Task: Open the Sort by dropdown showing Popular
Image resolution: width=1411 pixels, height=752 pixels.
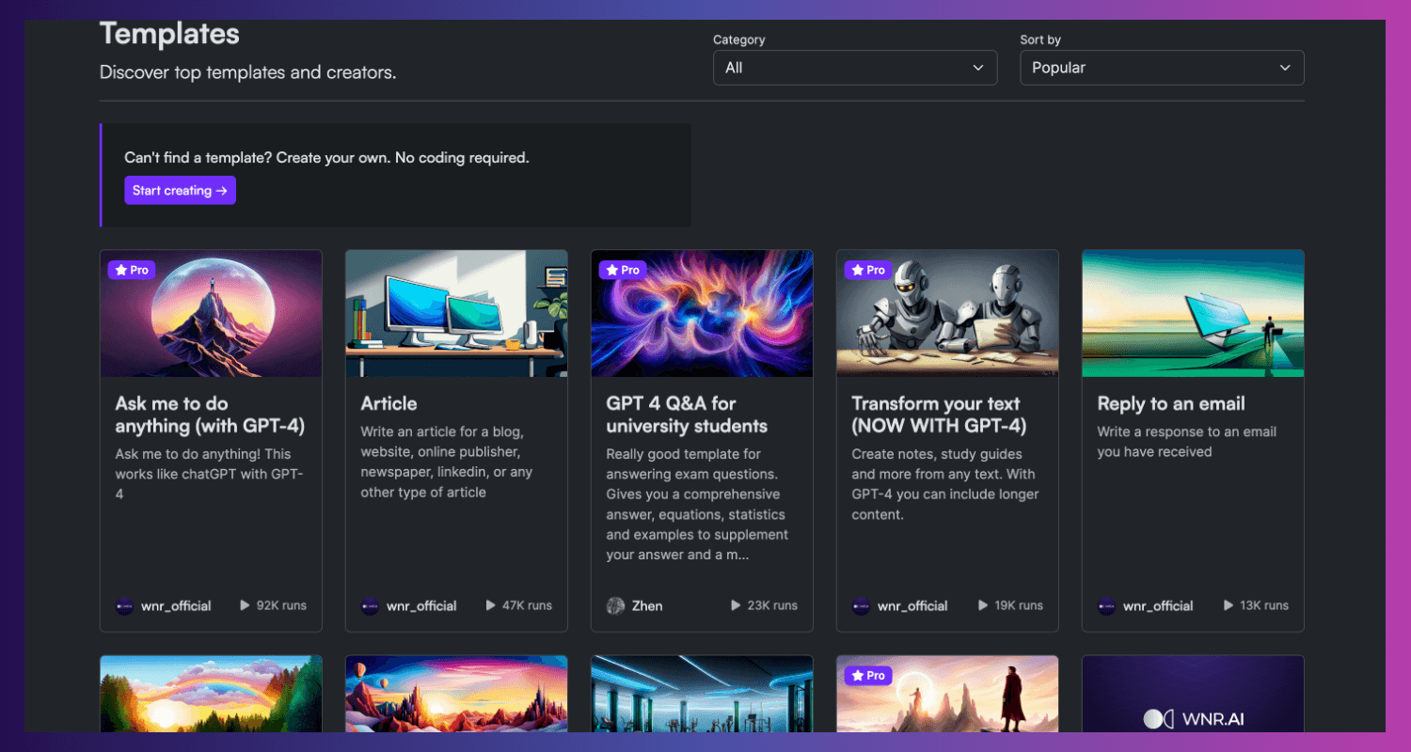Action: click(x=1162, y=68)
